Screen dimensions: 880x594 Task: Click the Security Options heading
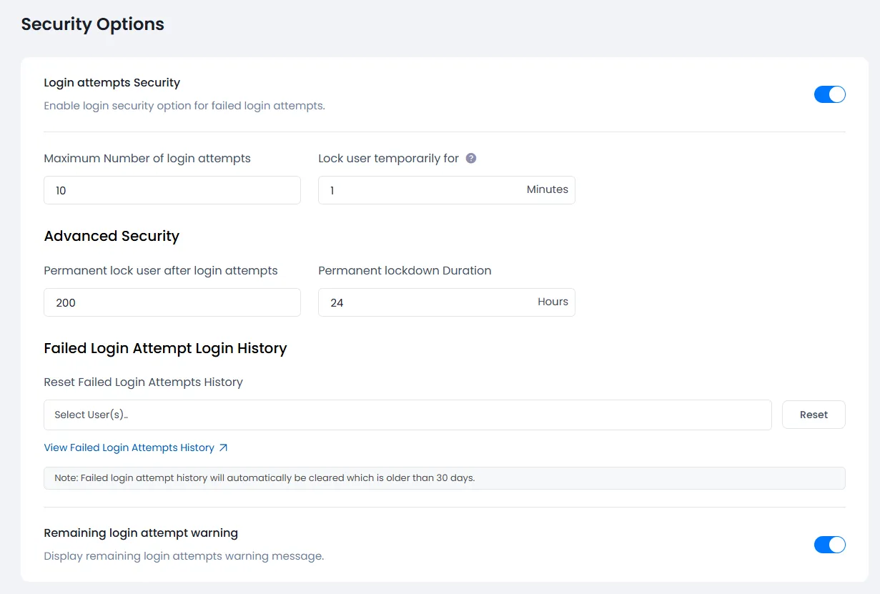92,24
